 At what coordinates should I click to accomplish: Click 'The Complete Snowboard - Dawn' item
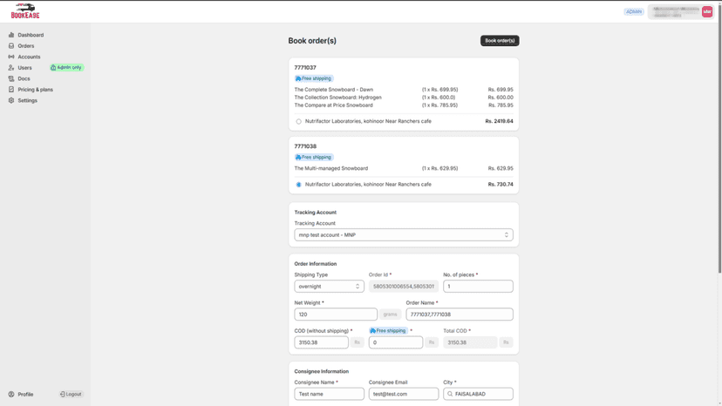point(334,90)
